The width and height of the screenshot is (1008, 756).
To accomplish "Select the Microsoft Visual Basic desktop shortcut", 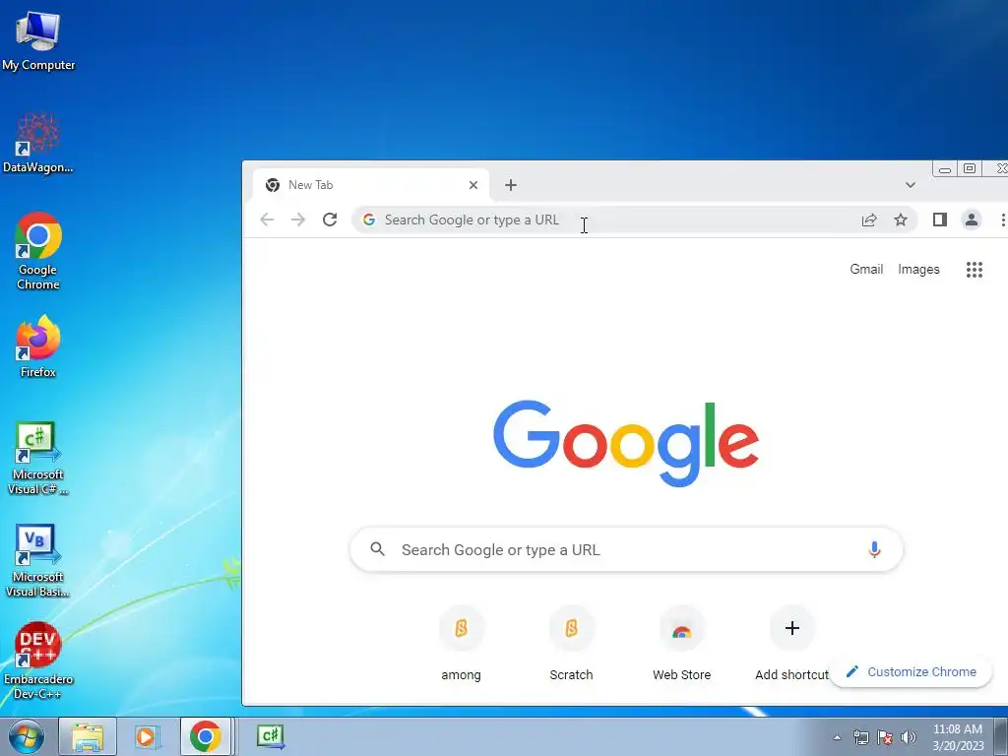I will point(38,561).
